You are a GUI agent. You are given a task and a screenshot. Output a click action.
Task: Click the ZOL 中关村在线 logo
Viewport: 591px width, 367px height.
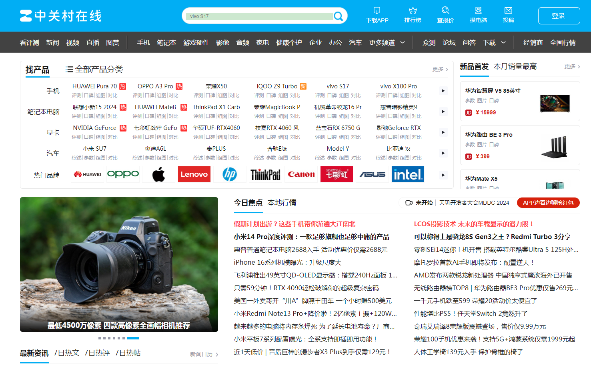point(61,16)
